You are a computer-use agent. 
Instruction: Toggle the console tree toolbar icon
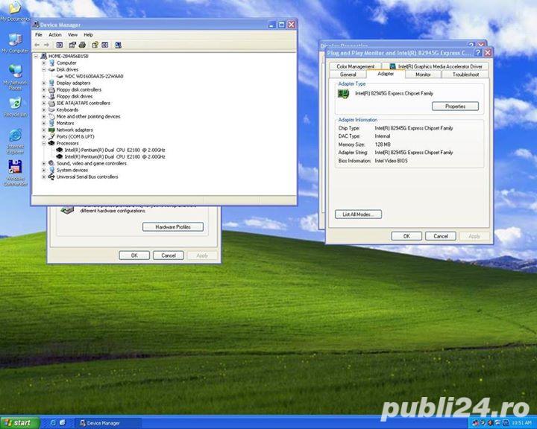(x=60, y=45)
